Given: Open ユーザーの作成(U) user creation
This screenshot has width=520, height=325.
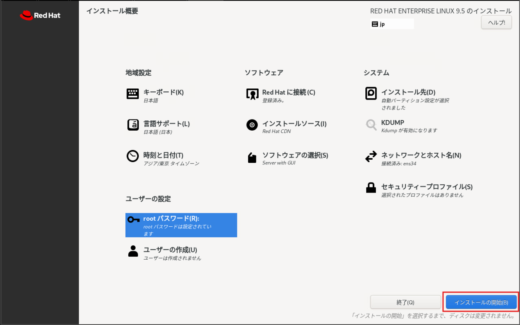Looking at the screenshot, I should pyautogui.click(x=170, y=250).
